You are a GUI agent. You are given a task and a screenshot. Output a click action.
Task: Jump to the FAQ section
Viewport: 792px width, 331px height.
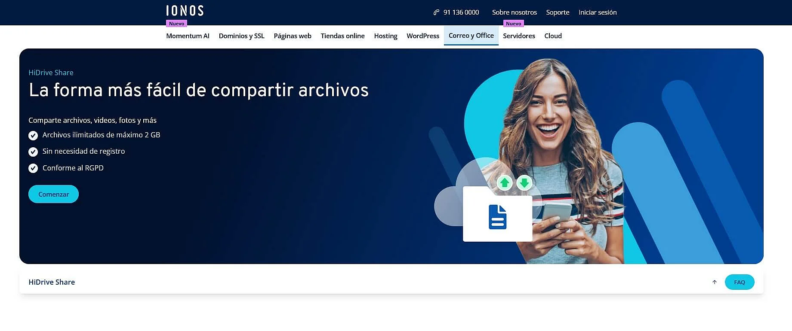pyautogui.click(x=740, y=282)
